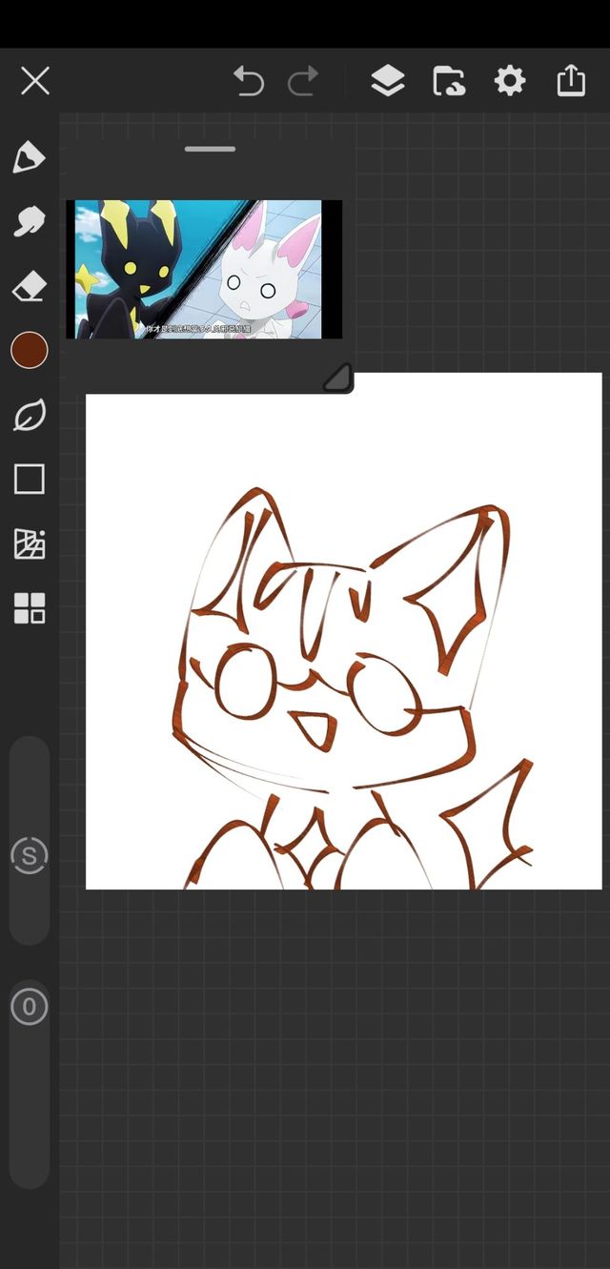Open the settings gear
The width and height of the screenshot is (610, 1269).
pyautogui.click(x=510, y=81)
